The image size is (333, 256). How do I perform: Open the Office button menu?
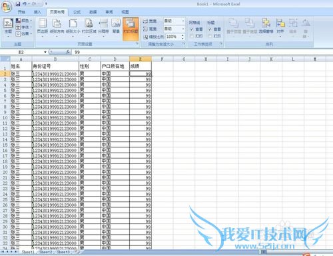[7, 7]
